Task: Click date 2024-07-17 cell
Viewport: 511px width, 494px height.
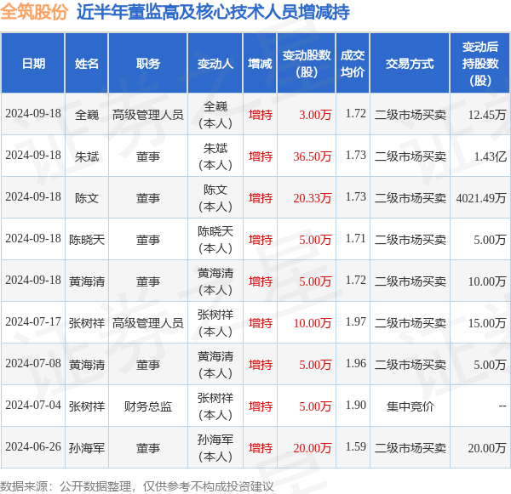Action: point(33,322)
